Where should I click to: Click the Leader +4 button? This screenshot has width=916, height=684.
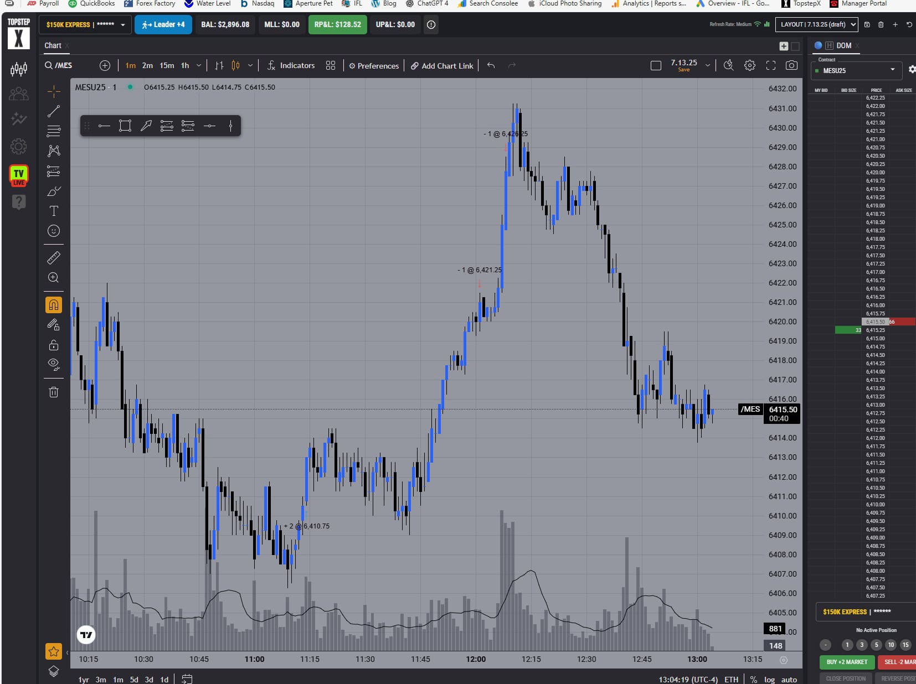pyautogui.click(x=163, y=24)
